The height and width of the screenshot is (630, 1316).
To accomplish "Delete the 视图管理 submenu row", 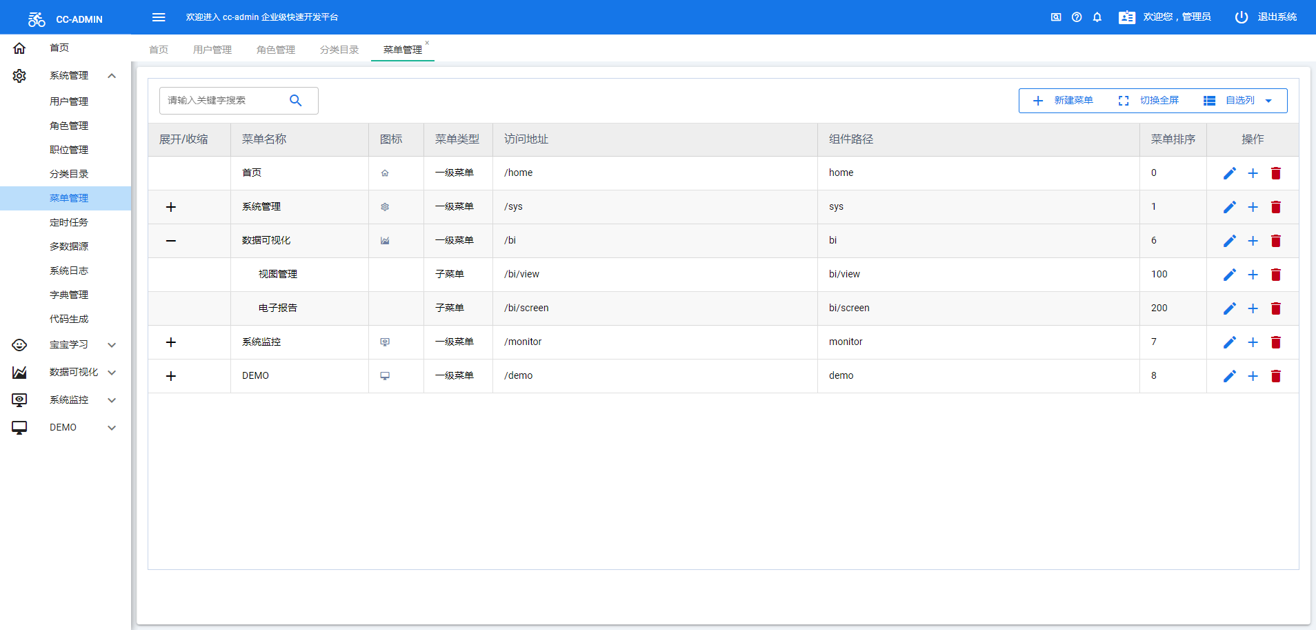I will [x=1276, y=275].
